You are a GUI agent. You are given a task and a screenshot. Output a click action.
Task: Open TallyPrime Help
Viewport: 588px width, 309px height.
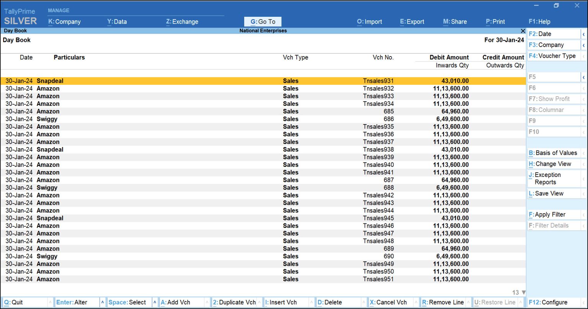point(539,22)
